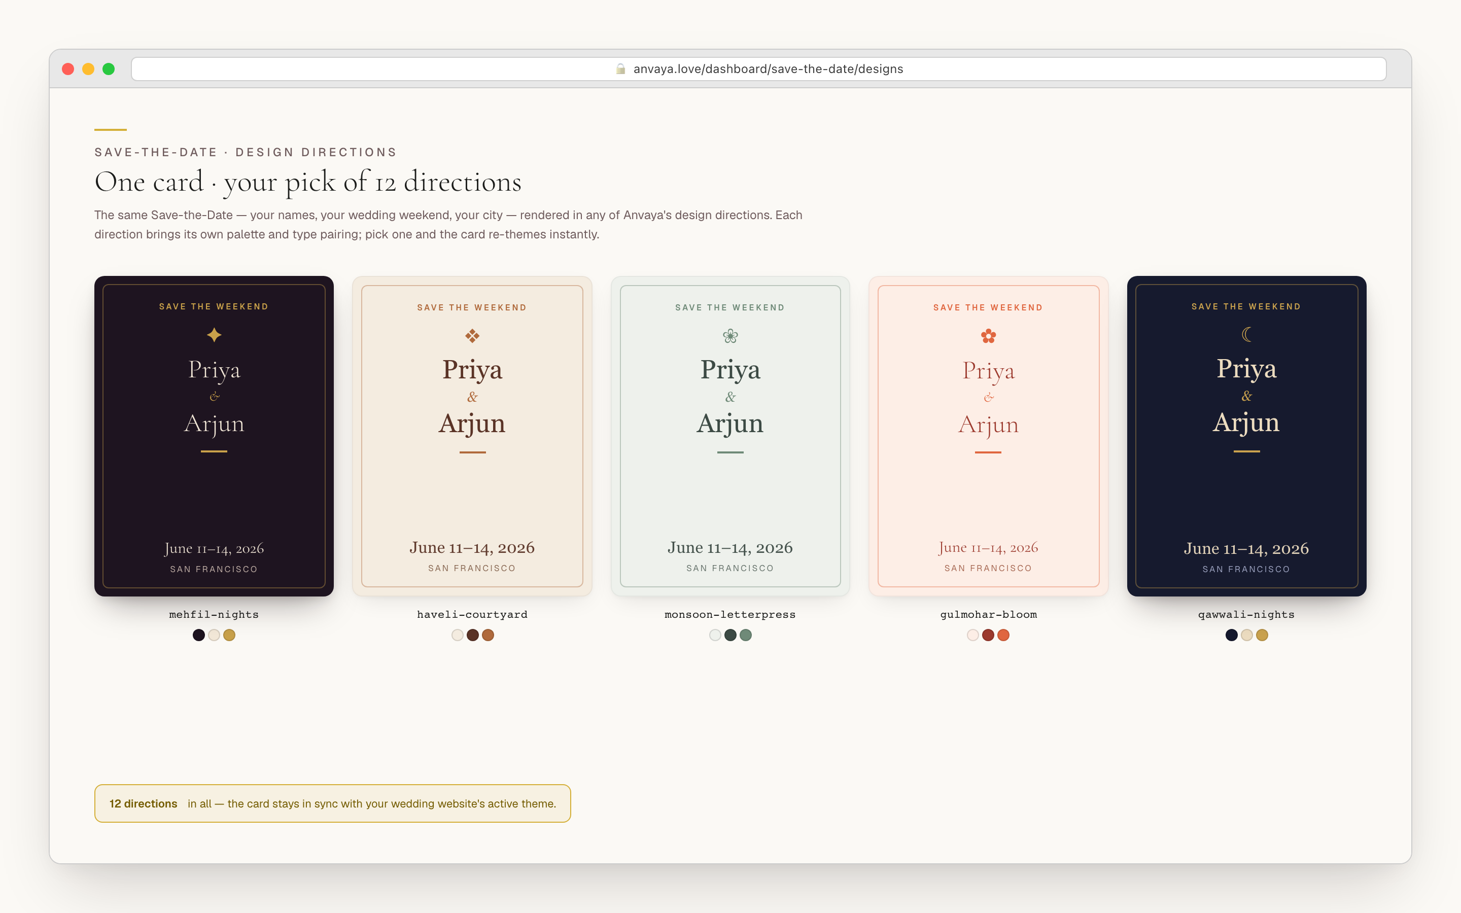Select the haveli-courtyard design card
Image resolution: width=1461 pixels, height=913 pixels.
472,436
